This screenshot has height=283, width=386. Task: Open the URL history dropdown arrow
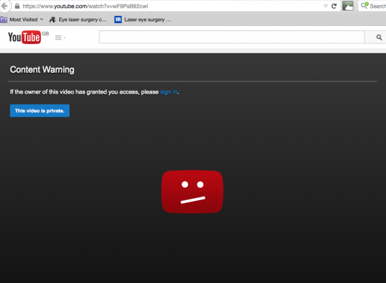[x=324, y=6]
